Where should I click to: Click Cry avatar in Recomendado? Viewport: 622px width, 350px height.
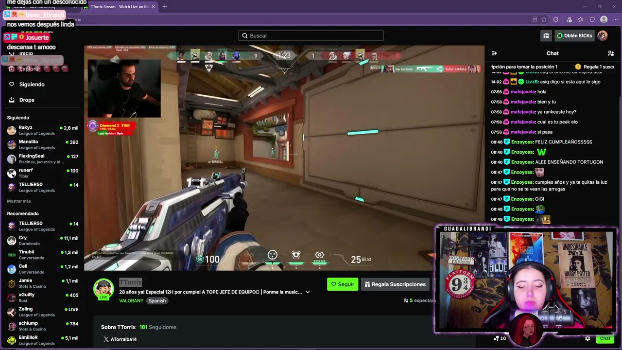[12, 241]
